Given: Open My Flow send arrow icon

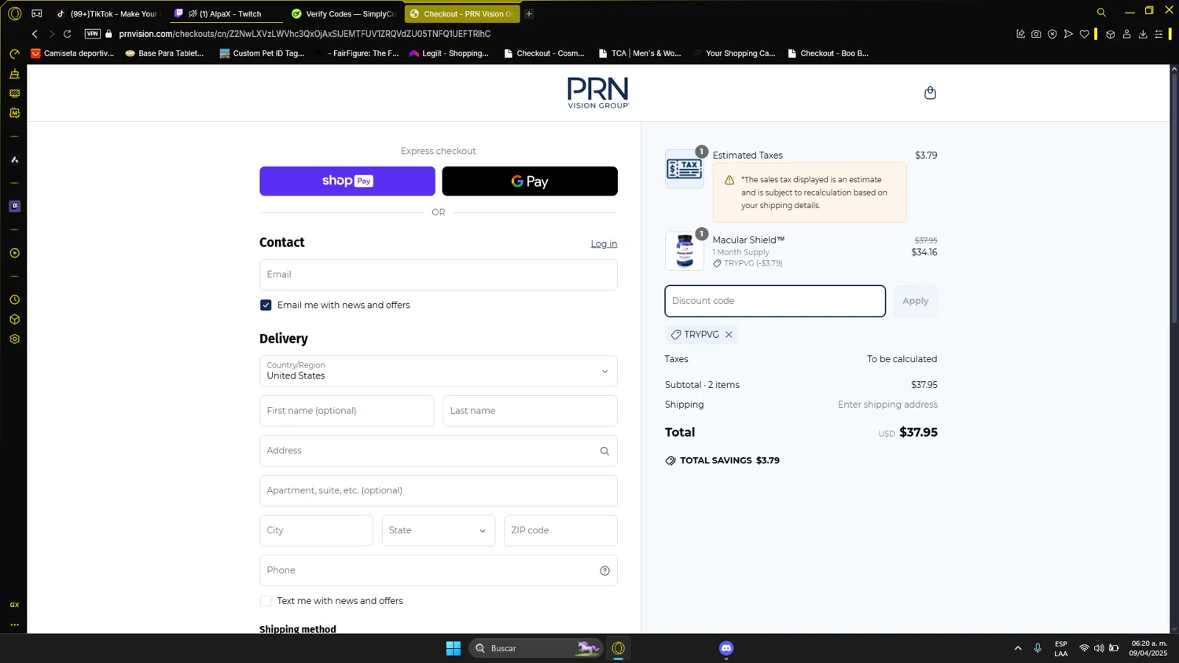Looking at the screenshot, I should tap(1068, 34).
